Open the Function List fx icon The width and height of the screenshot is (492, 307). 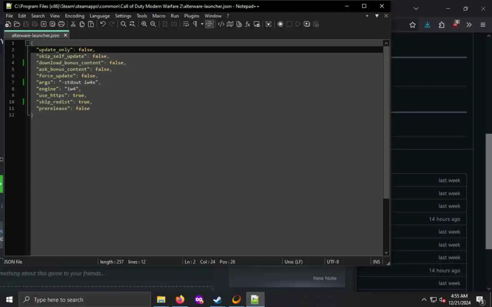(x=248, y=24)
